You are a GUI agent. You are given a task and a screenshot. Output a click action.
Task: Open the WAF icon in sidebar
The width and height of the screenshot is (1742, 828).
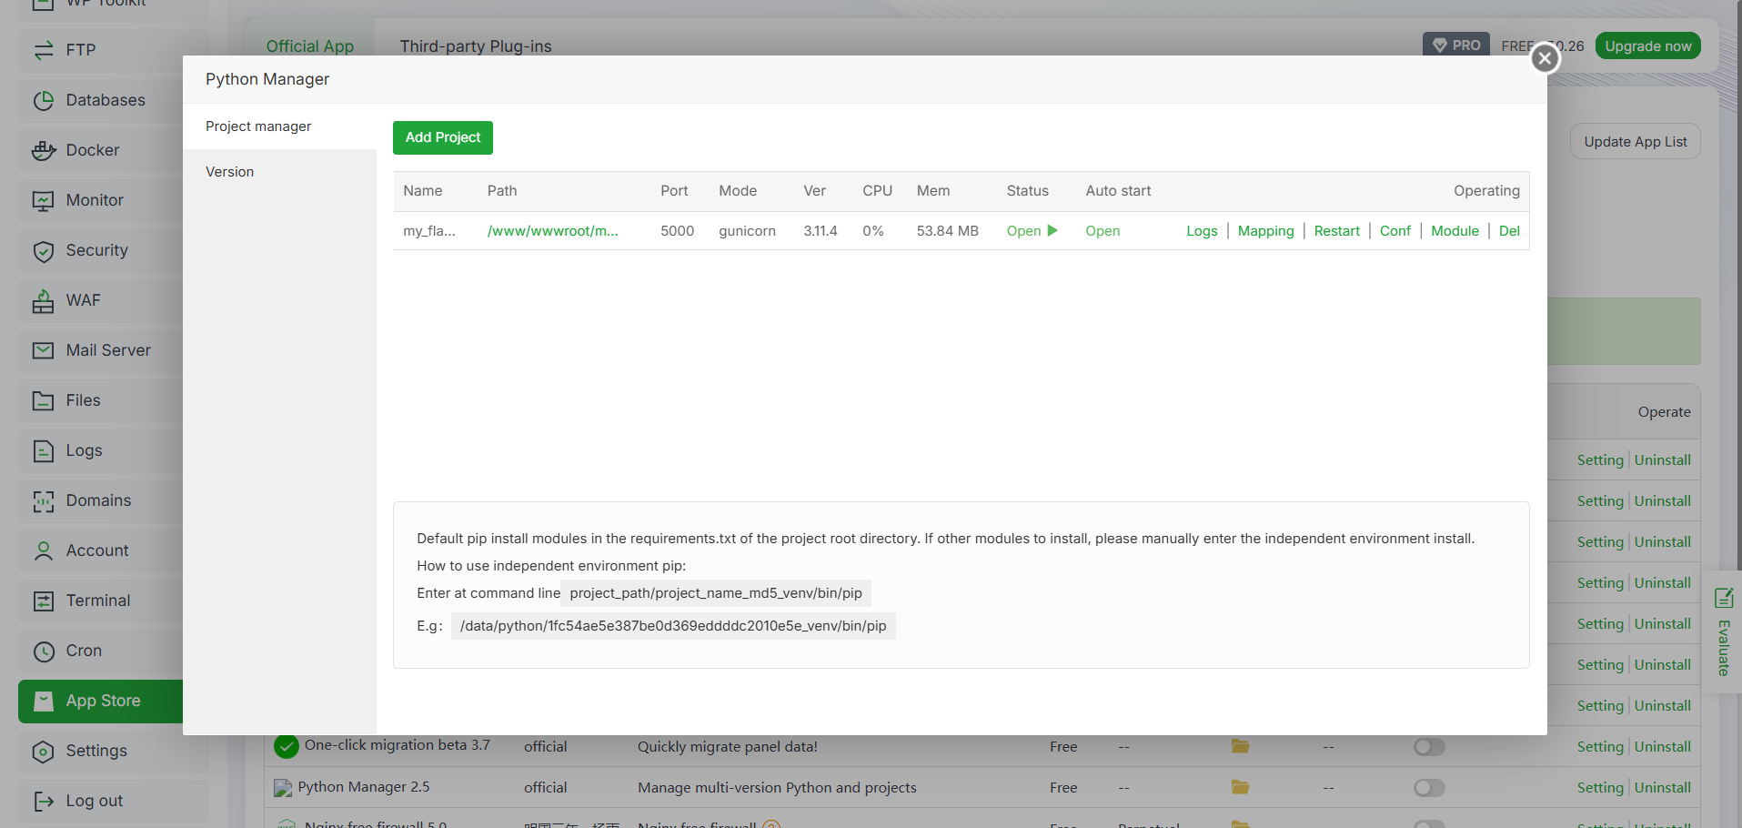point(44,301)
